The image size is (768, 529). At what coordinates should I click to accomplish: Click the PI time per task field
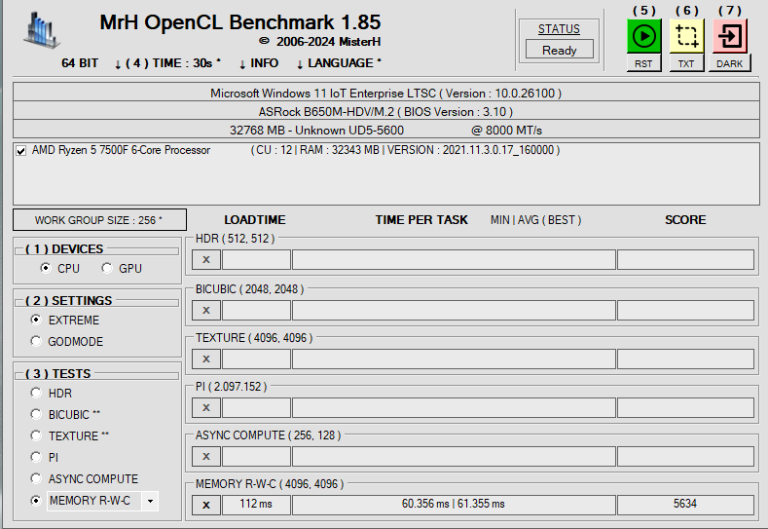(454, 407)
